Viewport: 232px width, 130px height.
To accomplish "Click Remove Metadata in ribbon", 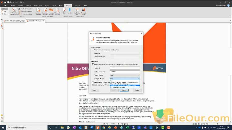I will 25,14.
